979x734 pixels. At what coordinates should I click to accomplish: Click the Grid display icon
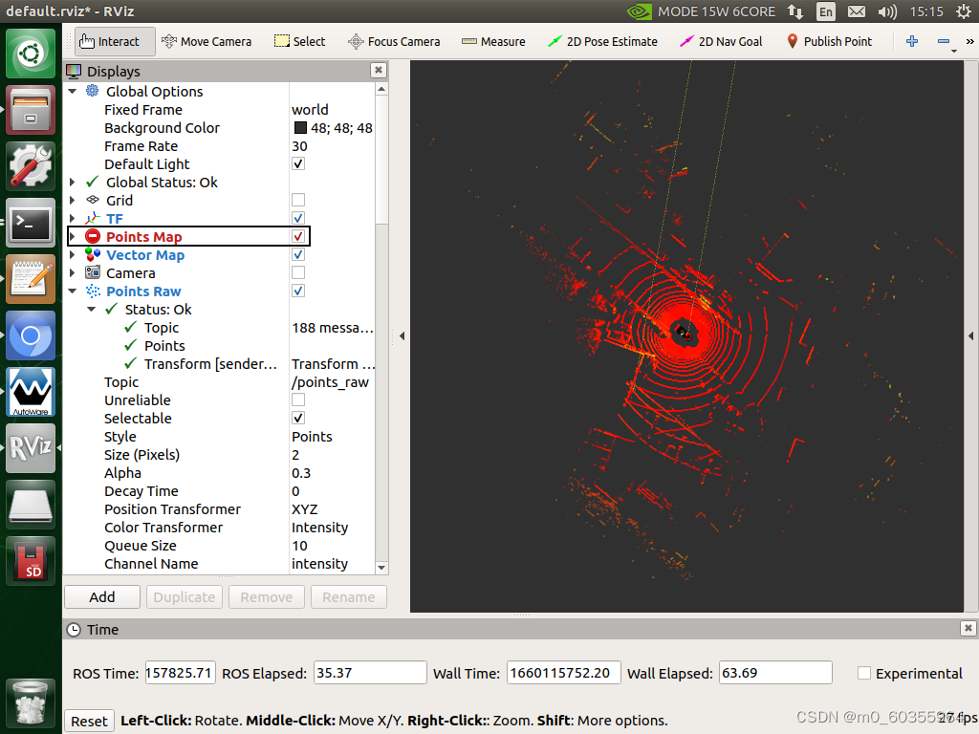click(x=93, y=201)
